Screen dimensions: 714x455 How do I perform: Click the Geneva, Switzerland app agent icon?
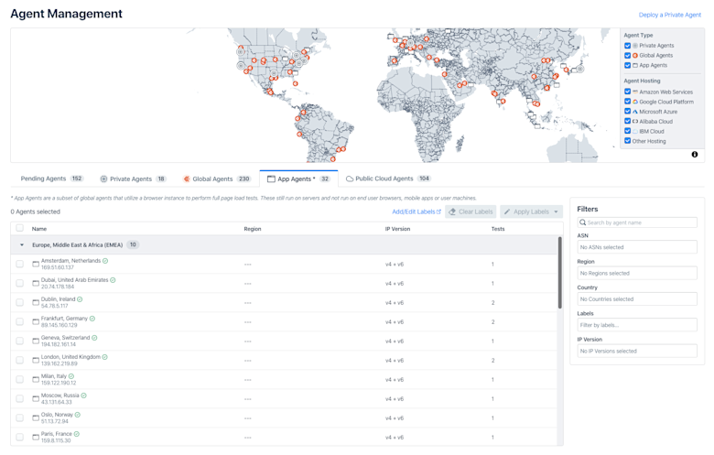36,341
